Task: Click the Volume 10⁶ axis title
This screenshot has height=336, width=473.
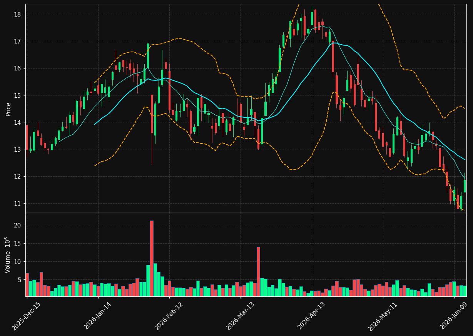Action: coord(8,255)
